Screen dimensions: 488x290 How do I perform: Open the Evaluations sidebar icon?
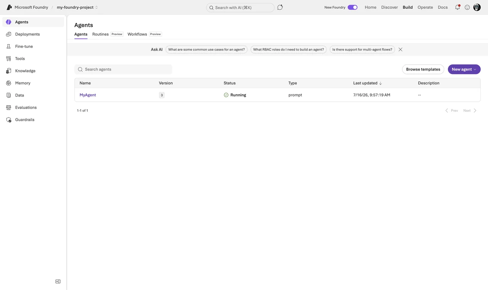tap(9, 108)
